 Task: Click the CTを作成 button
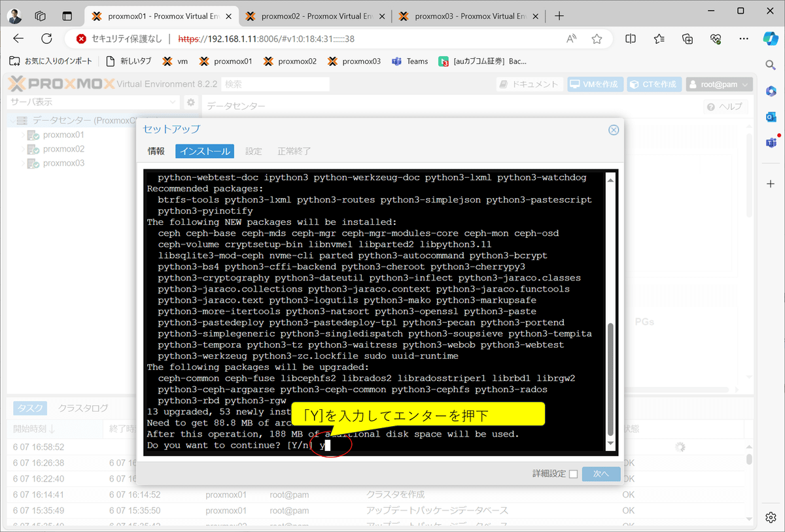pos(654,84)
